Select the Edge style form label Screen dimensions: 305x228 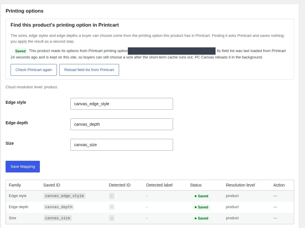click(x=16, y=102)
